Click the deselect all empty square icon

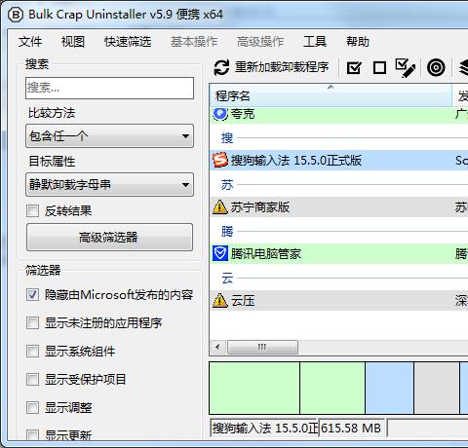tap(379, 68)
